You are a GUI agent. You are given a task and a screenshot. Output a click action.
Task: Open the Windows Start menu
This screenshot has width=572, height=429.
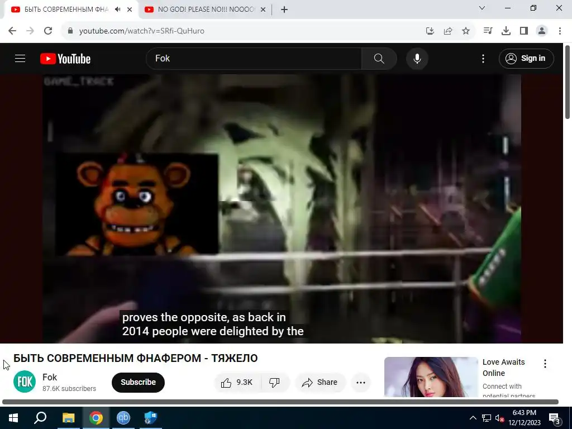coord(13,418)
